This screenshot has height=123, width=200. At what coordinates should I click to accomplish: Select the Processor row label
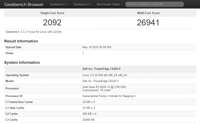(x=12, y=89)
